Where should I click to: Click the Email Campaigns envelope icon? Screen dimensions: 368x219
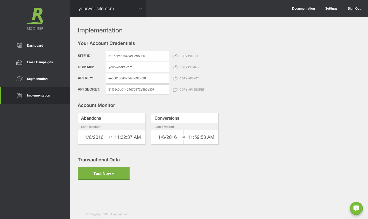(x=19, y=62)
